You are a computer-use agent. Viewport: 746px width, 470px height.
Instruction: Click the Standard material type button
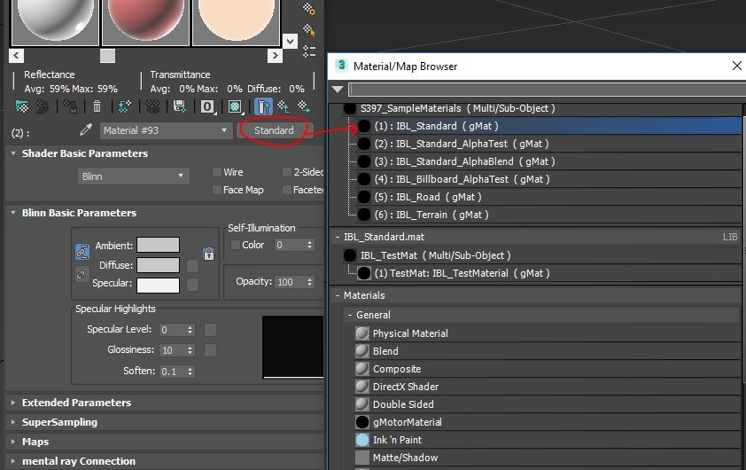click(274, 130)
